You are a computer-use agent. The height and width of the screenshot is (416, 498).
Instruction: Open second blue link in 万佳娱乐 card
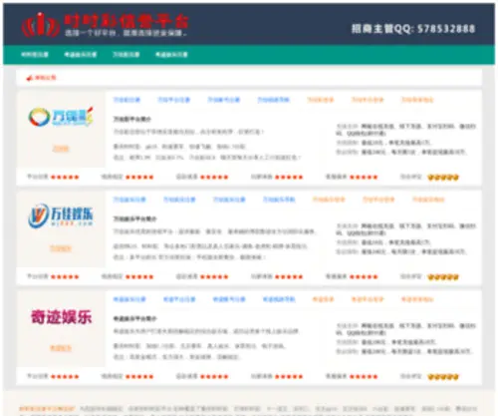(x=179, y=200)
